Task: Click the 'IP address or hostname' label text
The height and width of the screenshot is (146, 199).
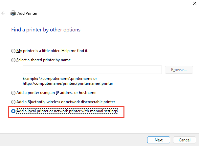Action: [x=72, y=93]
